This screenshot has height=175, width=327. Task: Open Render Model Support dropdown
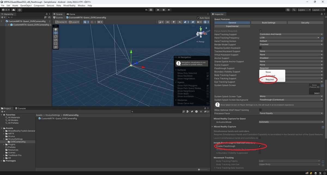[291, 44]
